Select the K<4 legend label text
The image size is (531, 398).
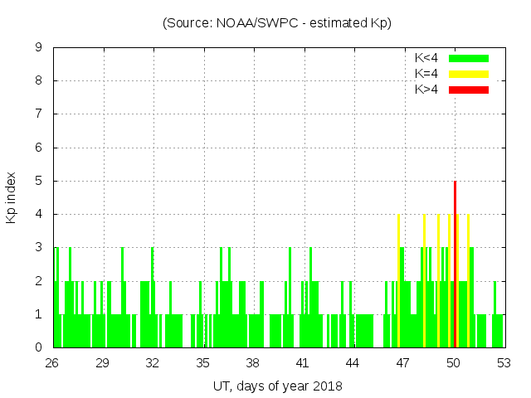click(x=426, y=58)
